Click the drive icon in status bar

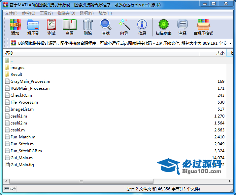tap(7, 189)
